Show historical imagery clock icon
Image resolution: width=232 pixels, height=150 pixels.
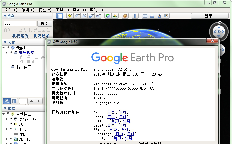[x=108, y=16]
